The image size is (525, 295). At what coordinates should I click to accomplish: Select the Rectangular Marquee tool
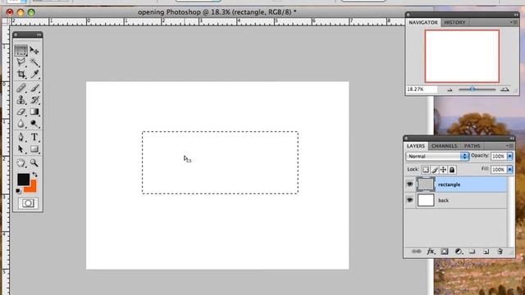(21, 51)
